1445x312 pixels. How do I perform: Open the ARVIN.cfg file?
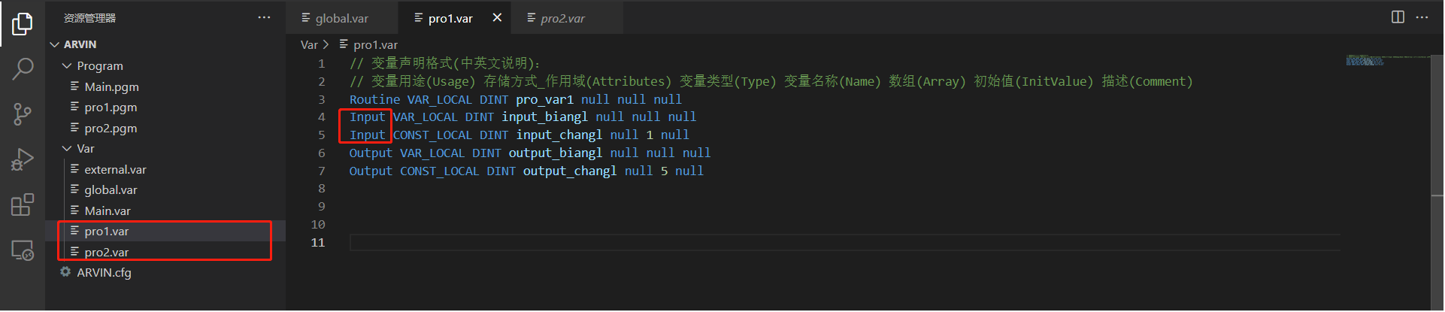tap(104, 272)
